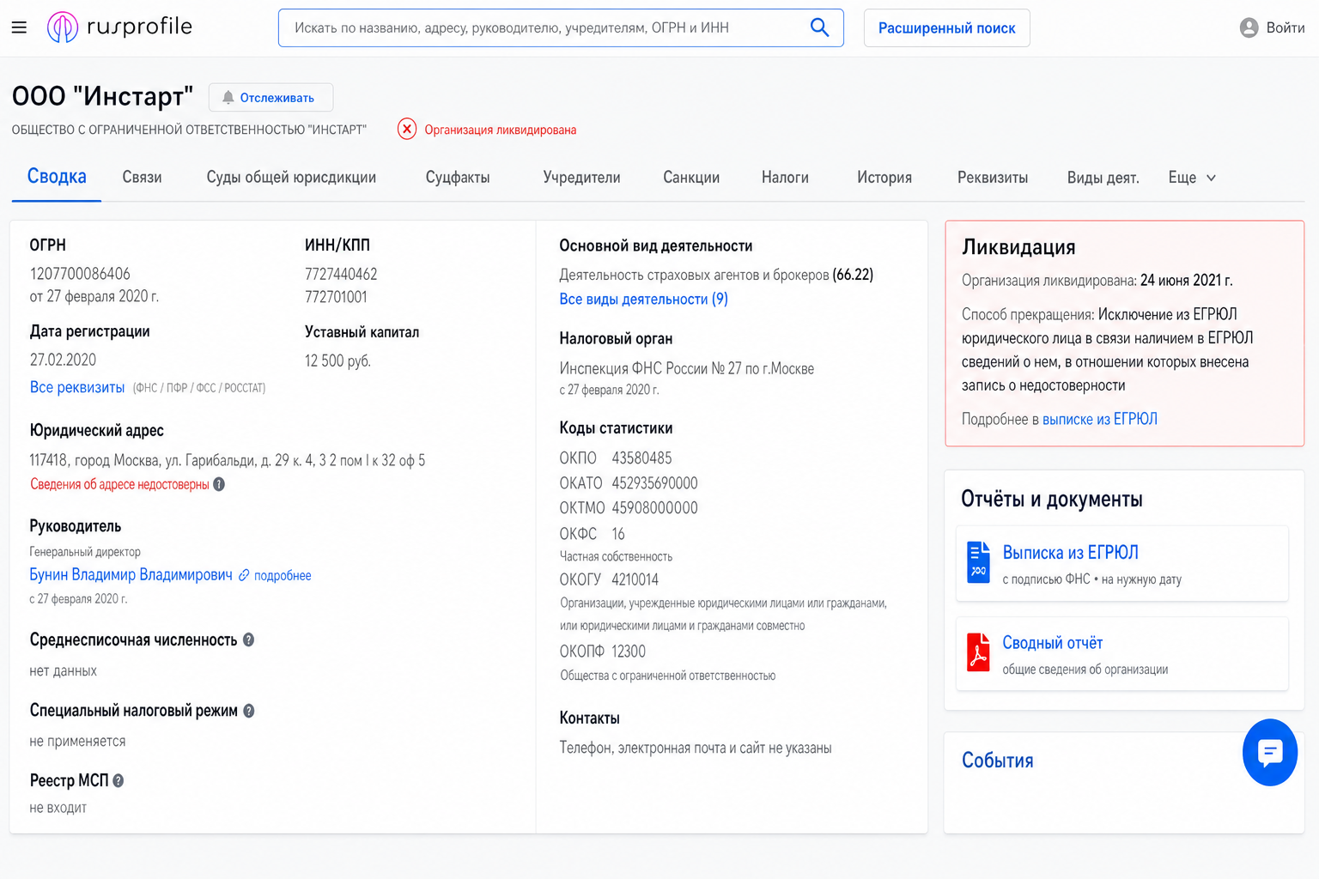Click the activity code (66.22)
Screen dimensions: 1319x879
pos(853,275)
